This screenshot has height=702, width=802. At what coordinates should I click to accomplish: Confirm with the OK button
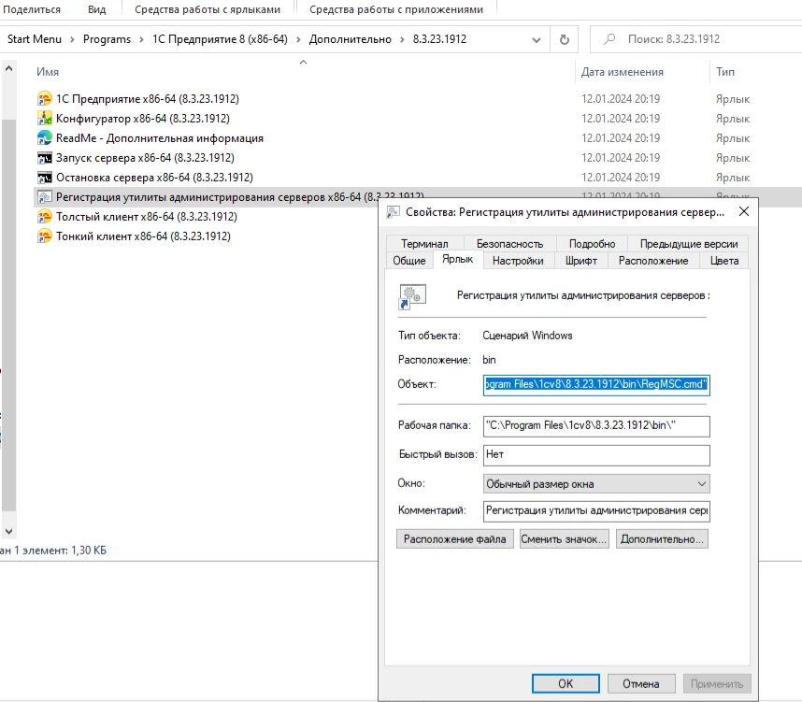point(566,683)
